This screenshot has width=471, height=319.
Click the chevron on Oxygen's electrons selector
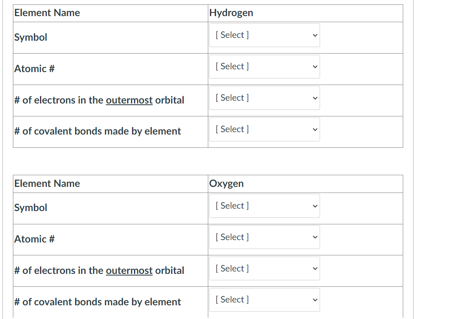click(x=315, y=268)
